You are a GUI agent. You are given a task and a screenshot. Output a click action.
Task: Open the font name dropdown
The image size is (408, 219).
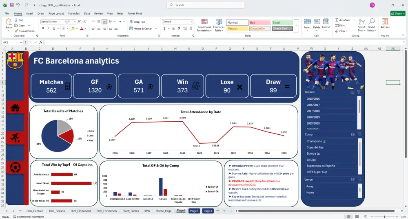click(65, 22)
